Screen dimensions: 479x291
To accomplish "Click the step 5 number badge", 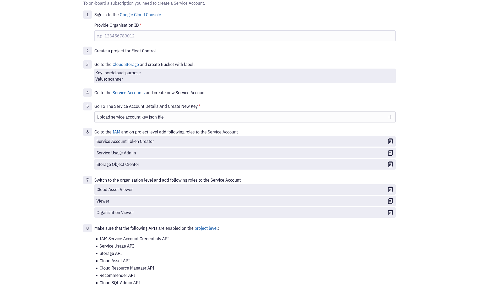I will [x=88, y=106].
